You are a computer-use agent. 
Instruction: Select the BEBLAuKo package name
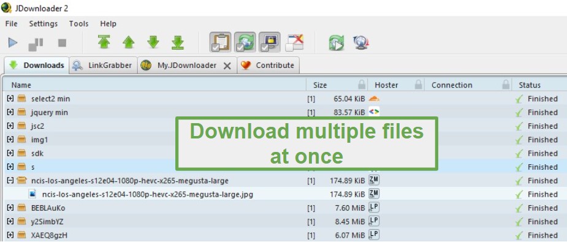tap(48, 208)
